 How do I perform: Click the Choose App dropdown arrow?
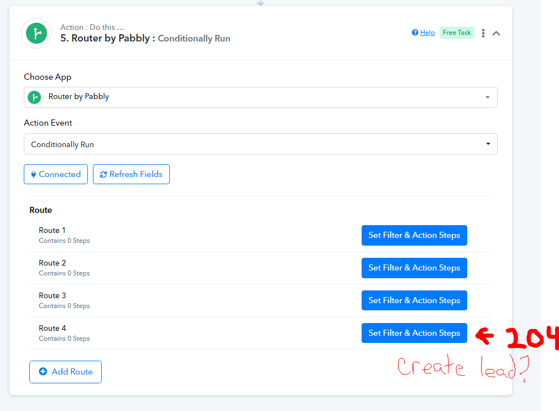click(x=487, y=97)
